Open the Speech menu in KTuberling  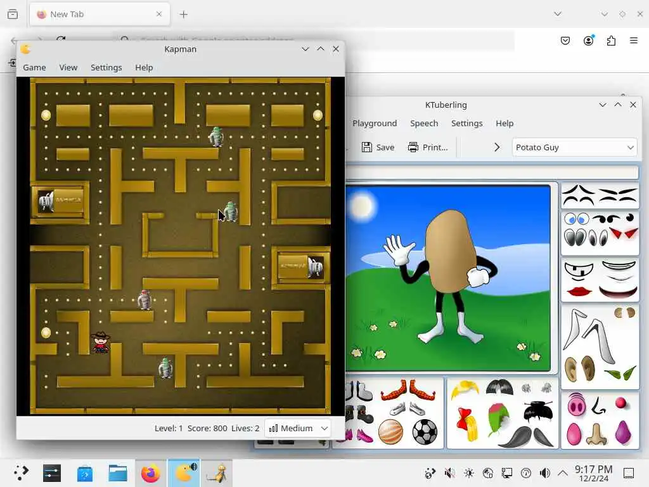[x=424, y=124]
